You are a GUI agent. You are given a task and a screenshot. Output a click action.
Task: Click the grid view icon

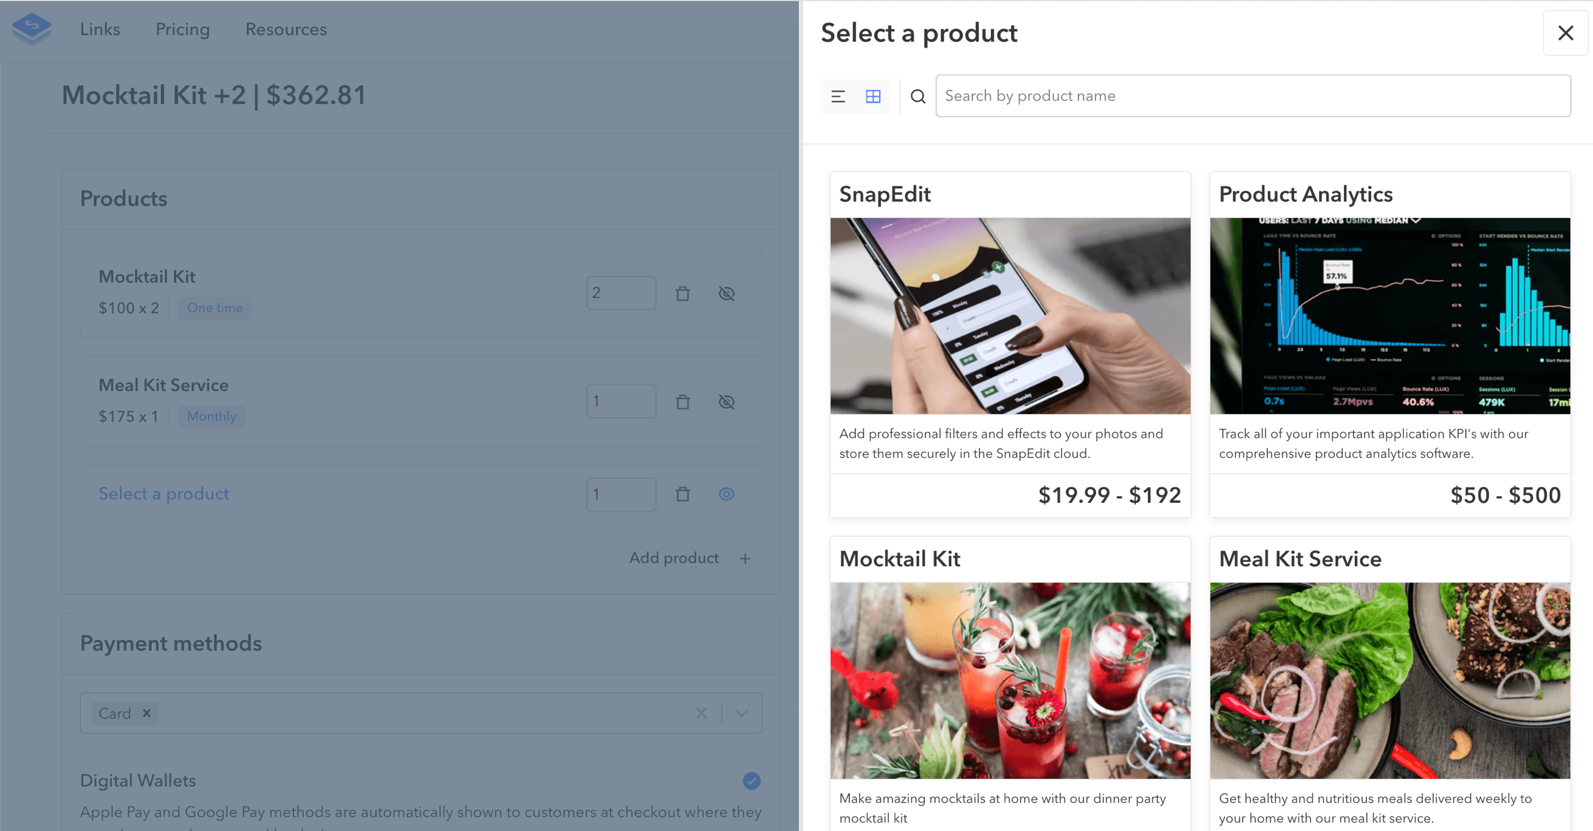click(x=874, y=95)
